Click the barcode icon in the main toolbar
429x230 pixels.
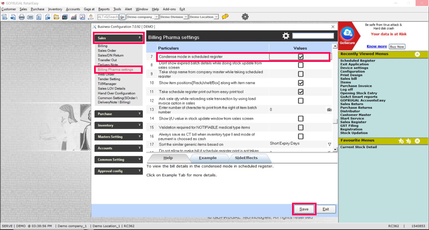[x=30, y=17]
